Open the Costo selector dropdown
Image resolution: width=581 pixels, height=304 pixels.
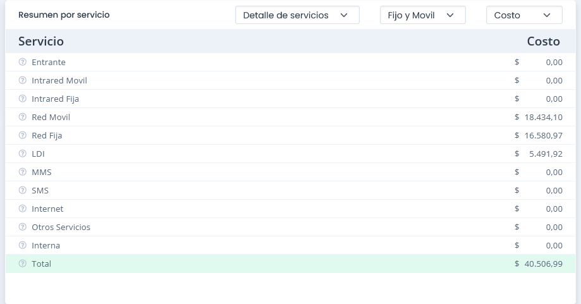coord(523,15)
